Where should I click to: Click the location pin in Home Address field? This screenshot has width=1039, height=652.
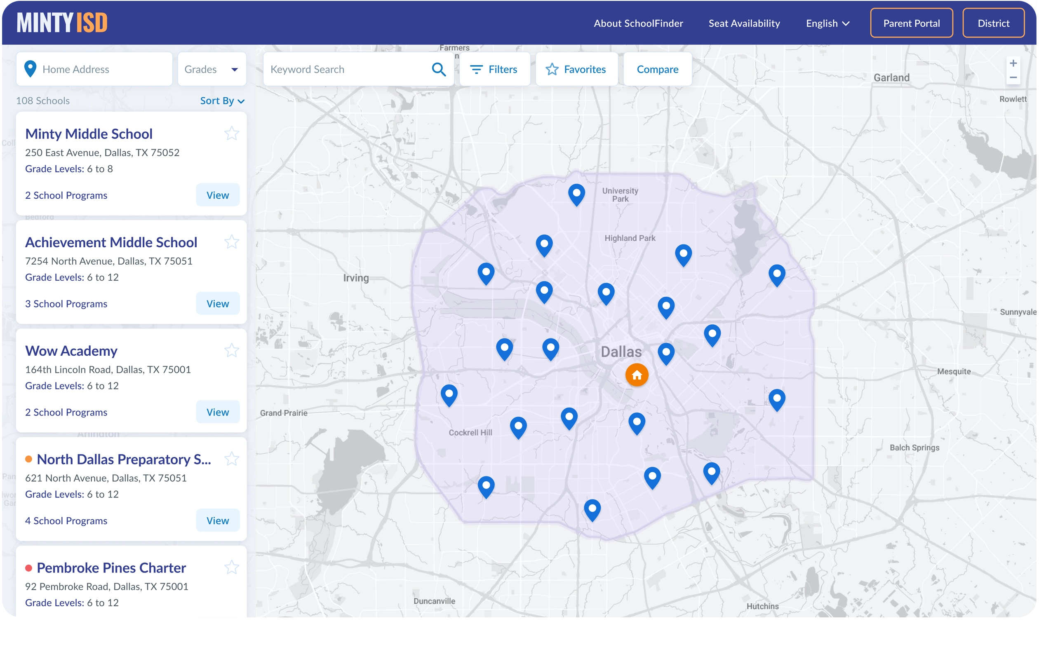pyautogui.click(x=30, y=69)
